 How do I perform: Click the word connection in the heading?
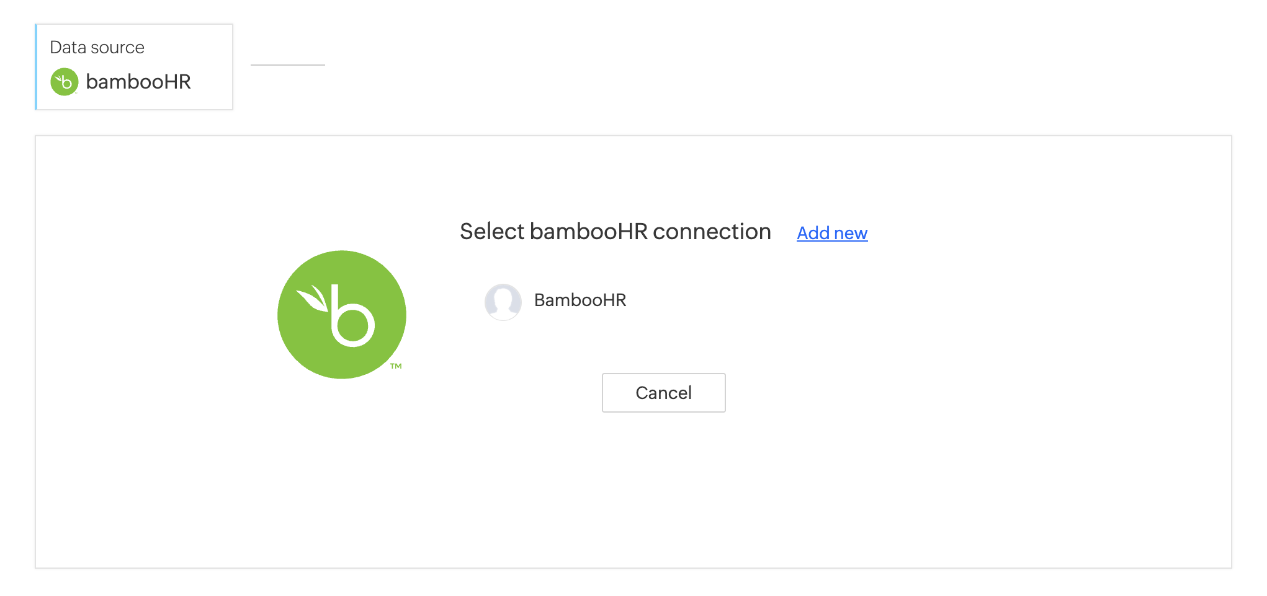(712, 232)
